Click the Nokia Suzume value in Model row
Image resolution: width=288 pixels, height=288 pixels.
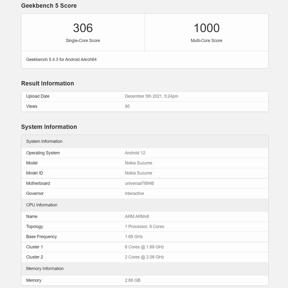point(138,163)
